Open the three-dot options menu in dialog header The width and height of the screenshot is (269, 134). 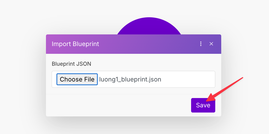pos(201,44)
